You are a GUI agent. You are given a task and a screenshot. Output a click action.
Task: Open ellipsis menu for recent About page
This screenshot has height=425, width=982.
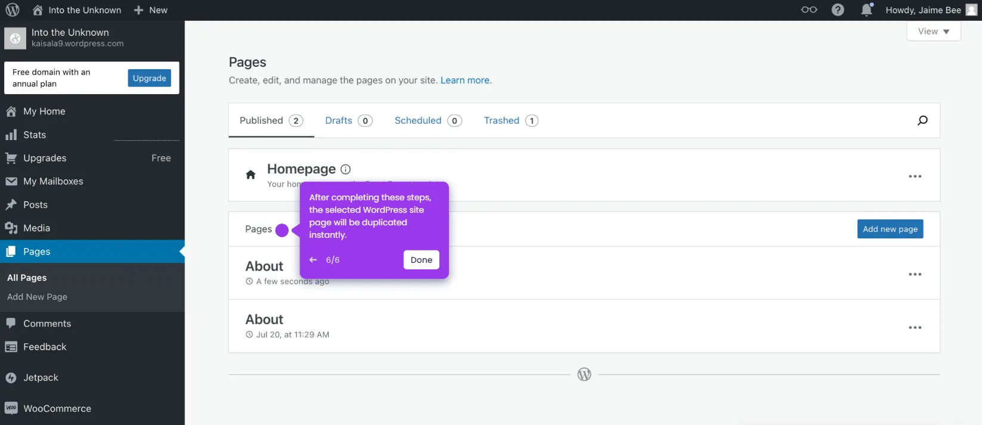pos(915,274)
